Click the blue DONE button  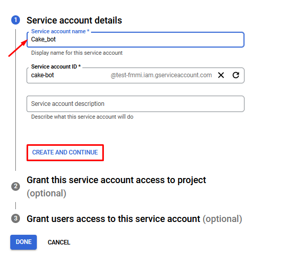pos(24,242)
